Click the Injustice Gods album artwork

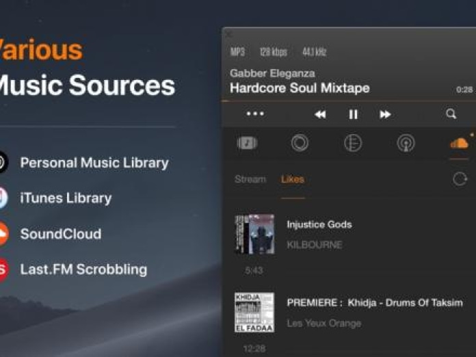point(254,234)
